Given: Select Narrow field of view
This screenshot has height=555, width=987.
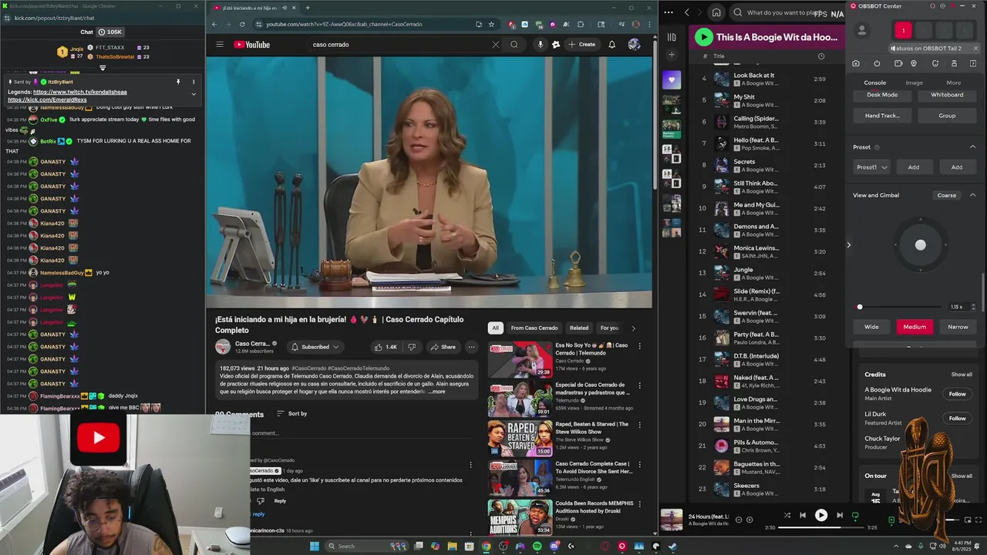Looking at the screenshot, I should pyautogui.click(x=958, y=327).
